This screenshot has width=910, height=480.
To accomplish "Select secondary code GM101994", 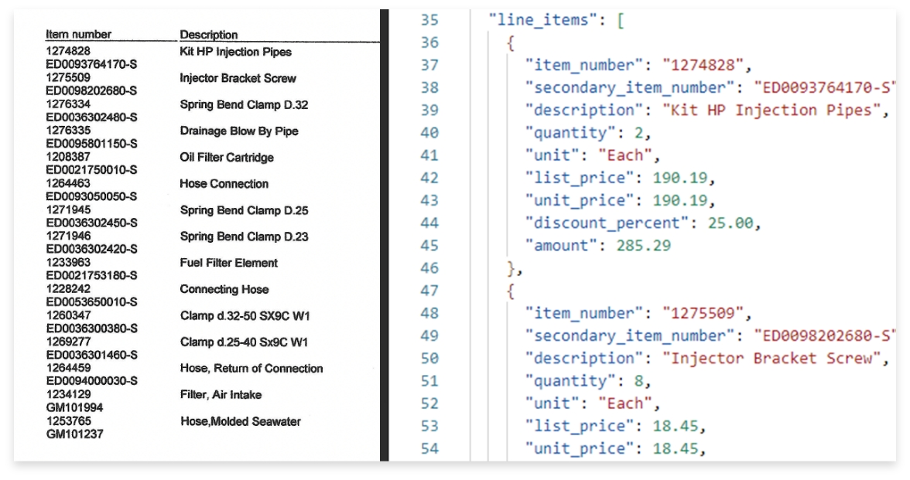I will click(x=74, y=407).
